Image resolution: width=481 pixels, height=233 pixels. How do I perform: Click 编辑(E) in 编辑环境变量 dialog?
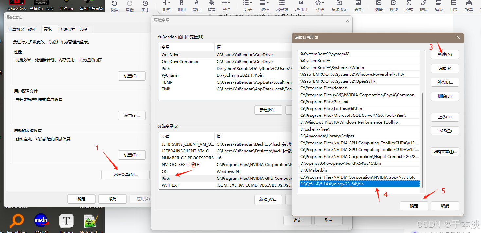(445, 69)
